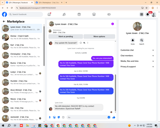Mute the conversation bell icon
This screenshot has height=128, width=160.
(x=133, y=40)
